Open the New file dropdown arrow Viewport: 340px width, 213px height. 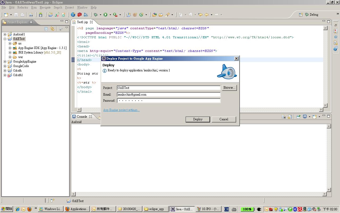11,15
